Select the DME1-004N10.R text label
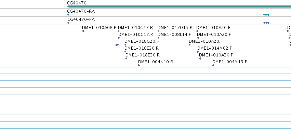 156,62
